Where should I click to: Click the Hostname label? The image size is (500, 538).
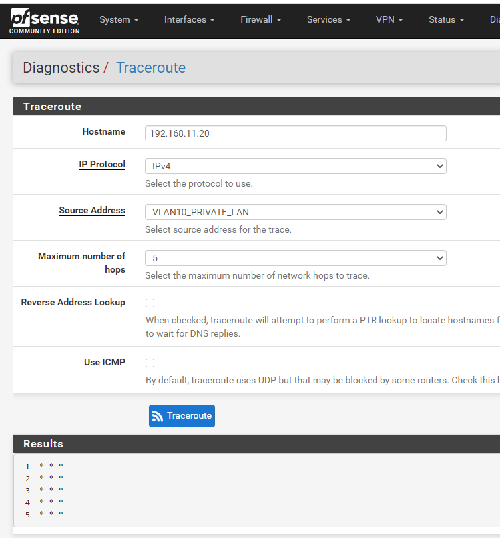tap(103, 132)
